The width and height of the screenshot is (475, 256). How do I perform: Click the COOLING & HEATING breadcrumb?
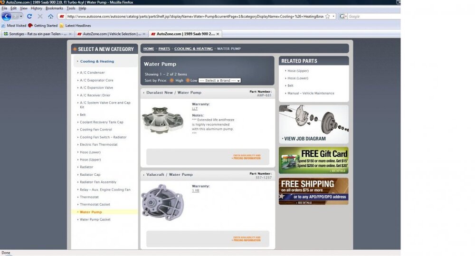[193, 49]
